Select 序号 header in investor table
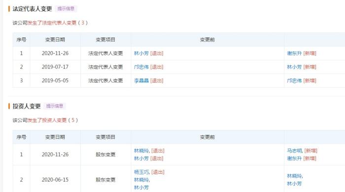This screenshot has height=192, width=345. pos(21,137)
